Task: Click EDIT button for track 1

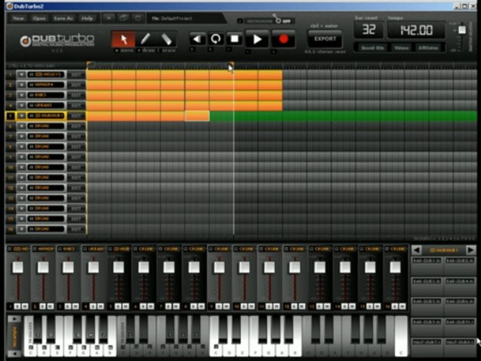Action: [76, 75]
